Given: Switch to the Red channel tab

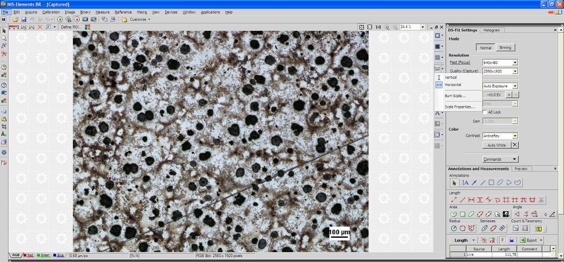Looking at the screenshot, I should tap(29, 255).
